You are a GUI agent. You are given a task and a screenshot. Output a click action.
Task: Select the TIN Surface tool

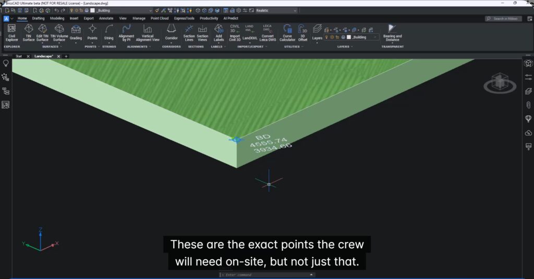[29, 32]
